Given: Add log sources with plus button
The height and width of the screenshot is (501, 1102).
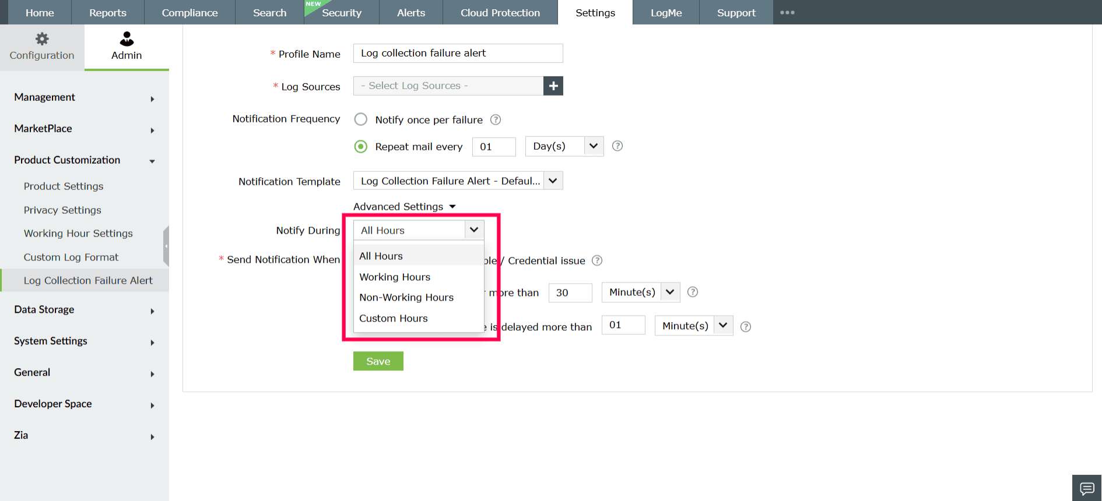Looking at the screenshot, I should click(553, 86).
